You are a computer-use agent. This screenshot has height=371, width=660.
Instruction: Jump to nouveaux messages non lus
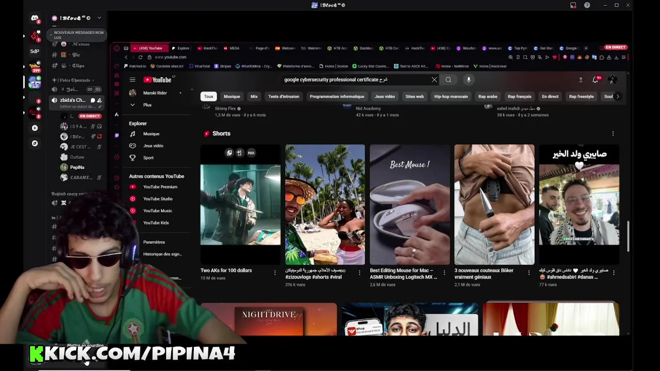(76, 35)
